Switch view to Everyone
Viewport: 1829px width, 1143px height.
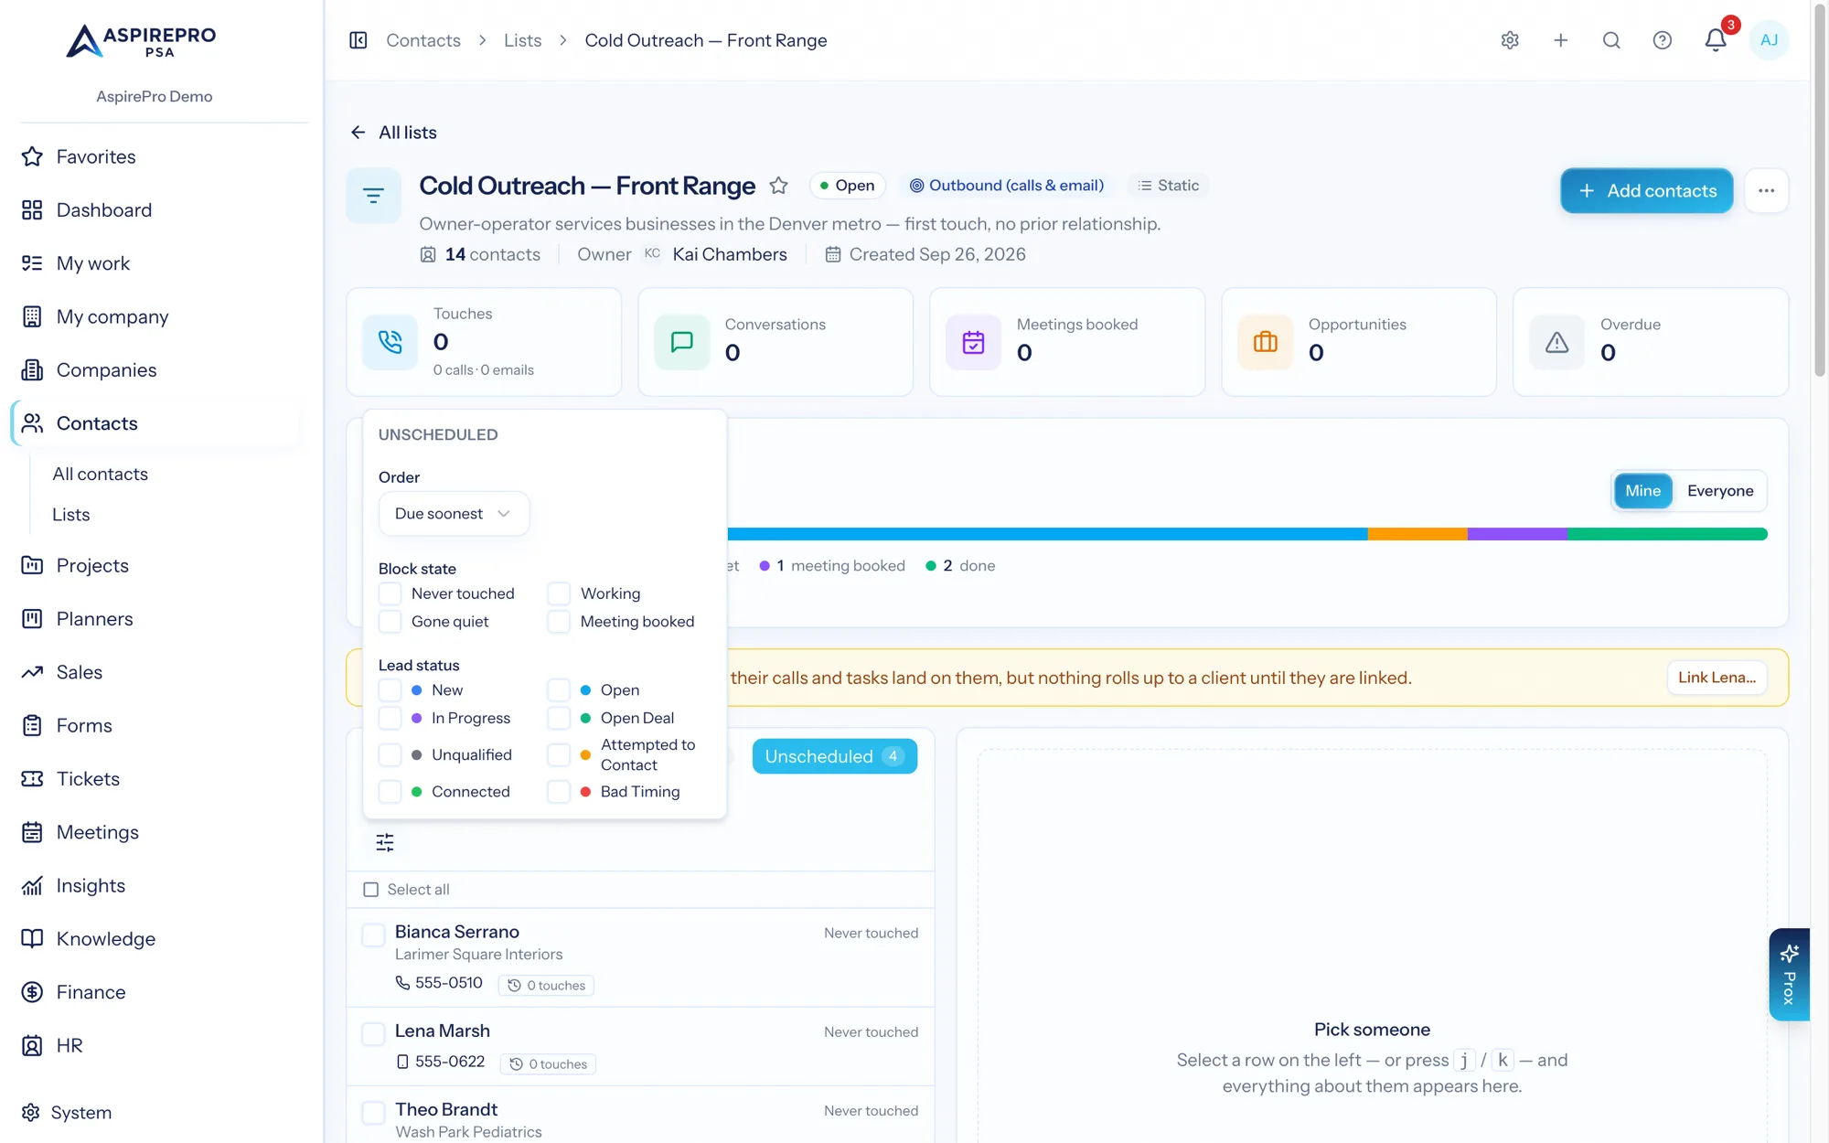click(x=1720, y=491)
